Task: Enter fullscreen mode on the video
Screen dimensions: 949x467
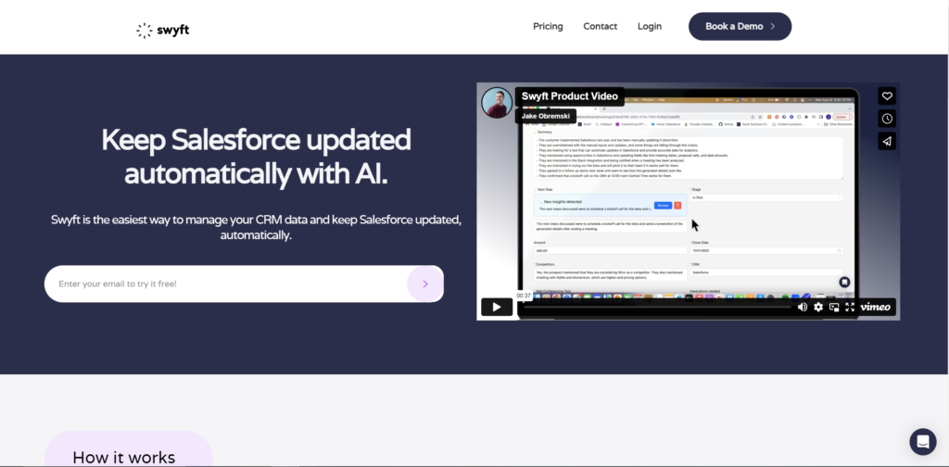Action: [849, 307]
